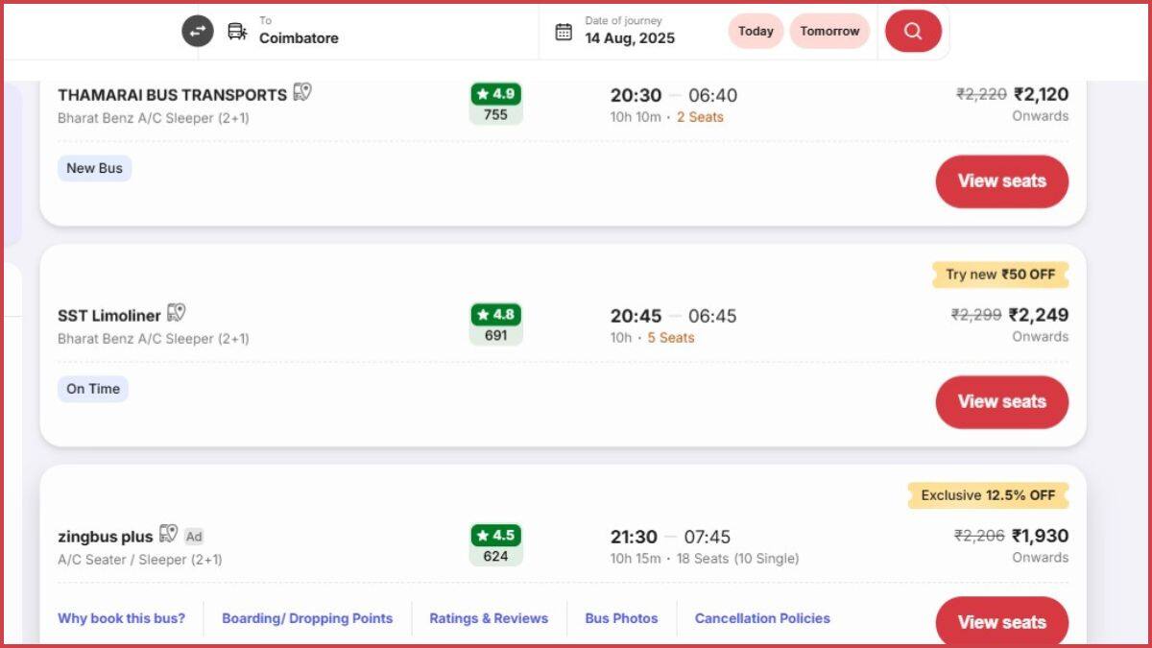Expand Cancellation Policies for zingbus plus

tap(761, 618)
